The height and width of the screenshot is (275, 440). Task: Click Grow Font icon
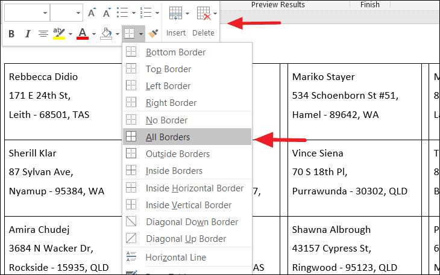(92, 13)
